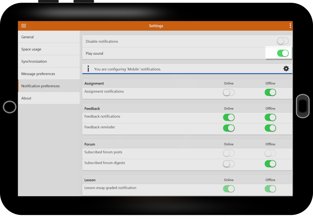Enable Assignment notifications Online toggle
This screenshot has height=219, width=313.
(229, 92)
